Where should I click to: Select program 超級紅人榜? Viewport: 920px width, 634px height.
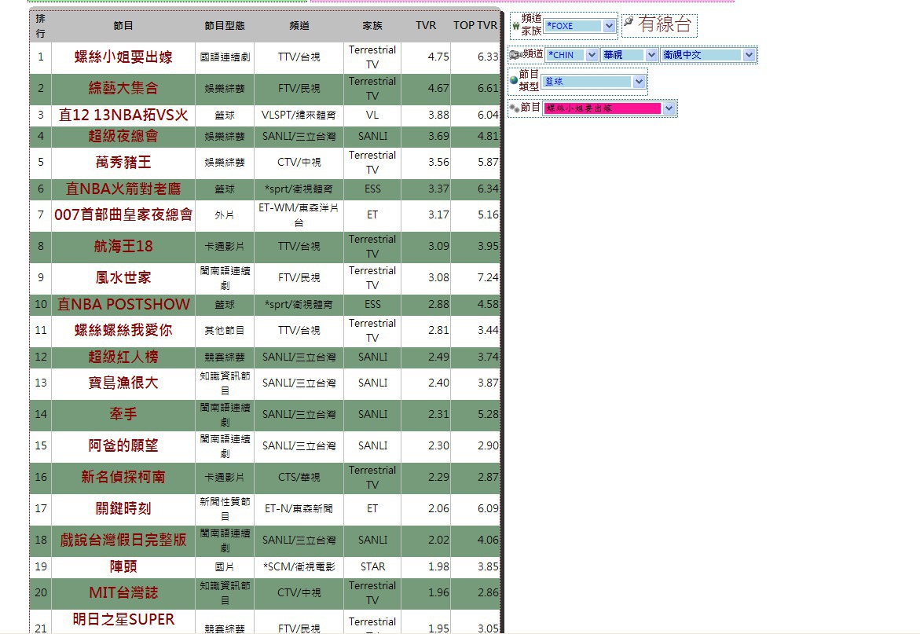[x=123, y=357]
